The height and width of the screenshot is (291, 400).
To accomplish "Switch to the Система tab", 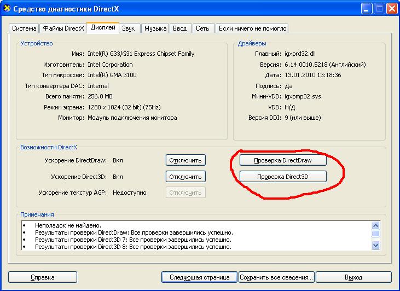I will tap(24, 28).
